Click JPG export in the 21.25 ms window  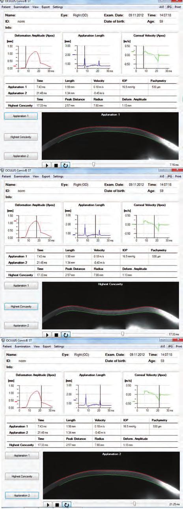(x=170, y=346)
